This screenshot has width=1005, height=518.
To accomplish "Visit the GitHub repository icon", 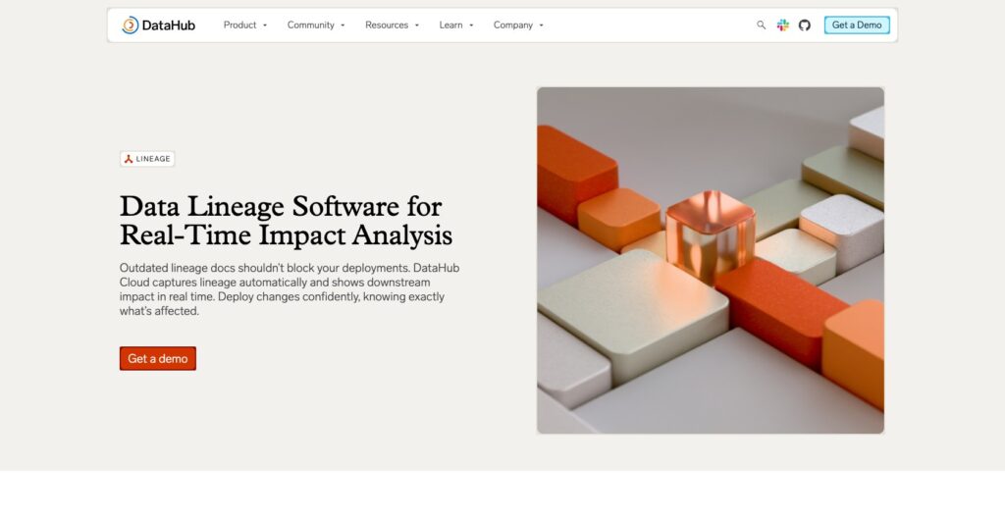I will coord(805,25).
